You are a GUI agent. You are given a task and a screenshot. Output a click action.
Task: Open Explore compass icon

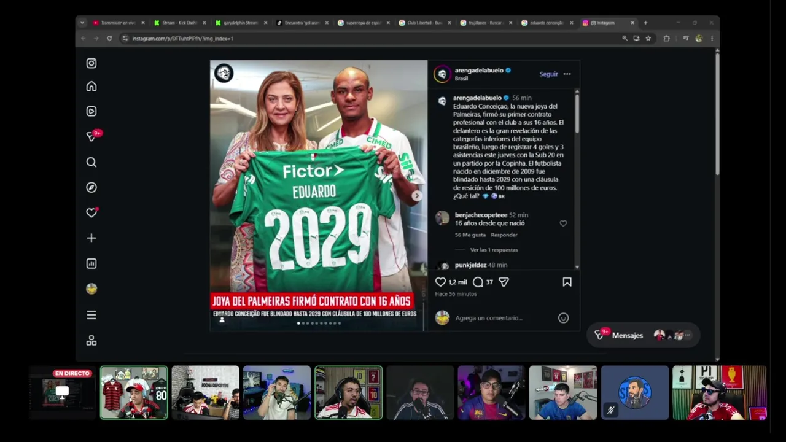click(x=91, y=187)
